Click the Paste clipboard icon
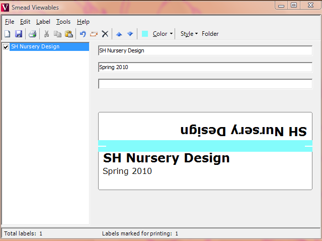Viewport: 322px width, 241px height. 69,34
